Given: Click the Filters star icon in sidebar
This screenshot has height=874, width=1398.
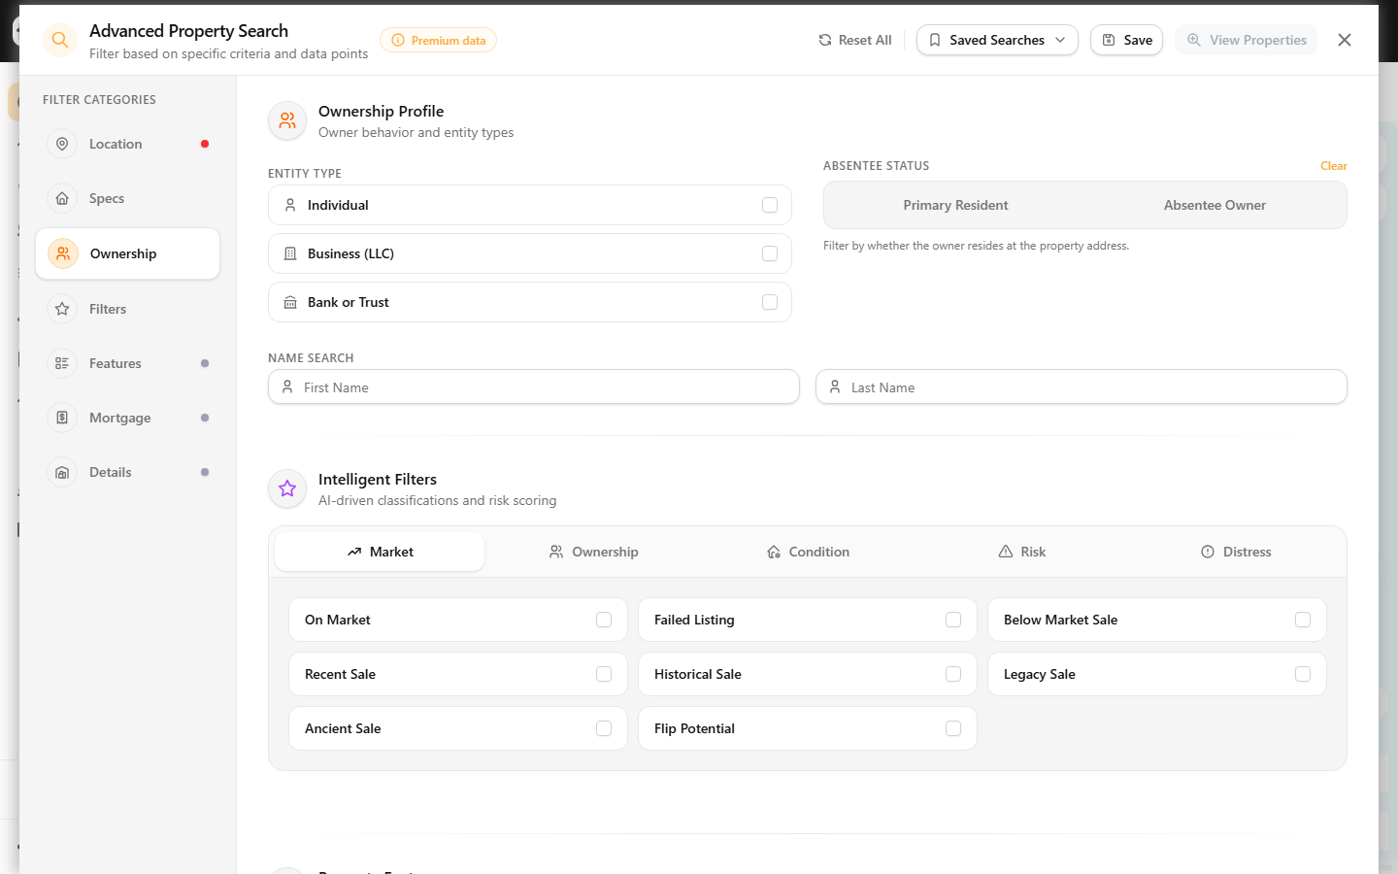Looking at the screenshot, I should [x=62, y=309].
